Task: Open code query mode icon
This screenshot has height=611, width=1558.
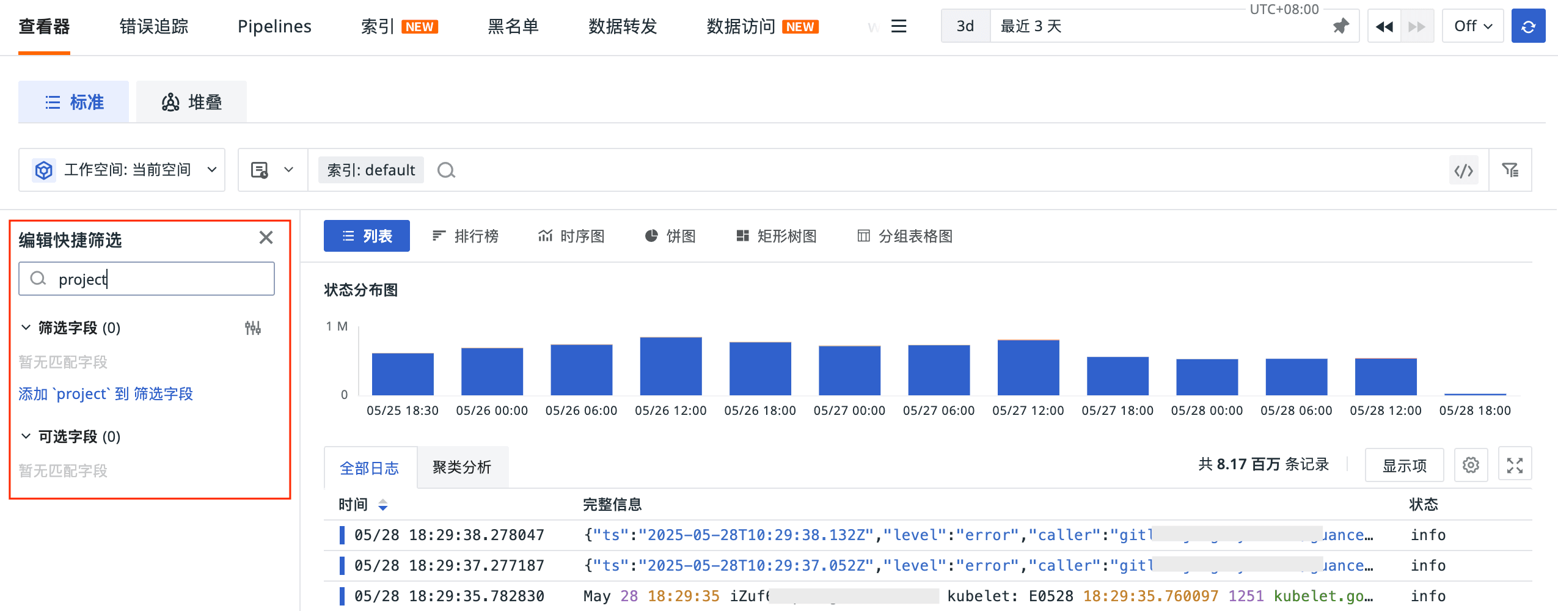Action: click(x=1463, y=170)
